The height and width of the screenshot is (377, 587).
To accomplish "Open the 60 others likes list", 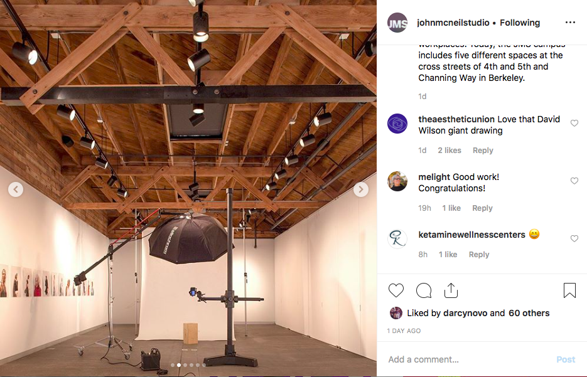I will tap(529, 313).
